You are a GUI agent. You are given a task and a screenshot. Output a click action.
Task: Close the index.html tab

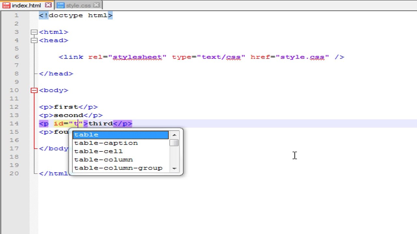click(x=48, y=5)
